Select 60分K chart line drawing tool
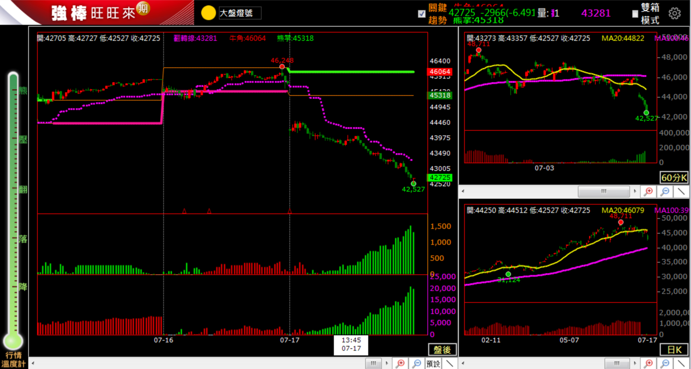 tap(681, 192)
